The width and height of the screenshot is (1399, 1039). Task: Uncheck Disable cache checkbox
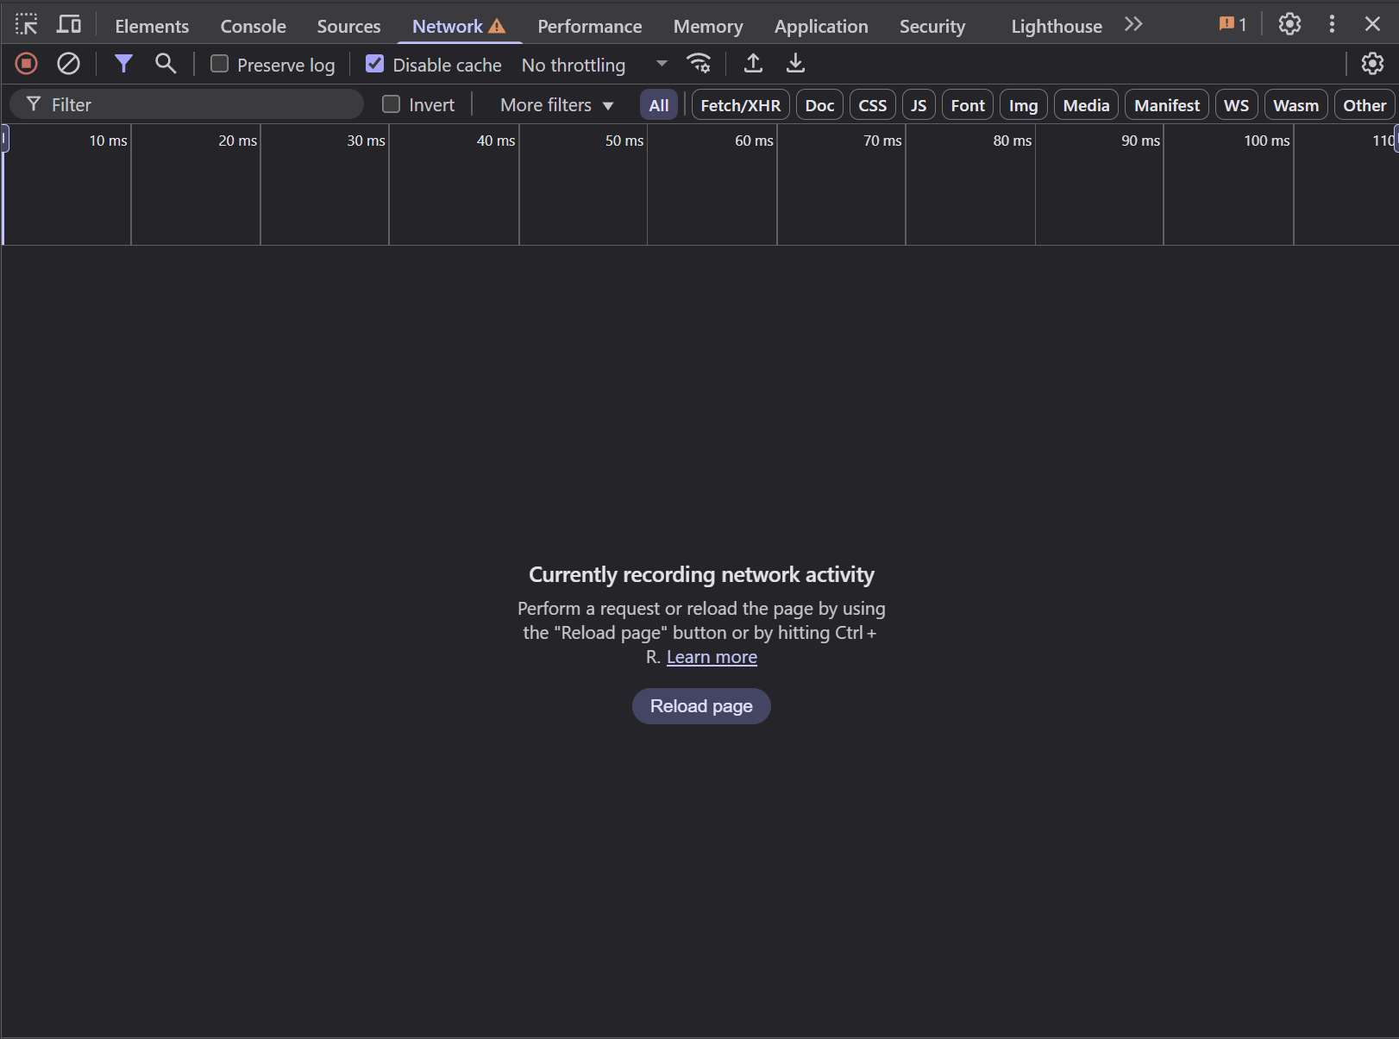click(x=375, y=64)
